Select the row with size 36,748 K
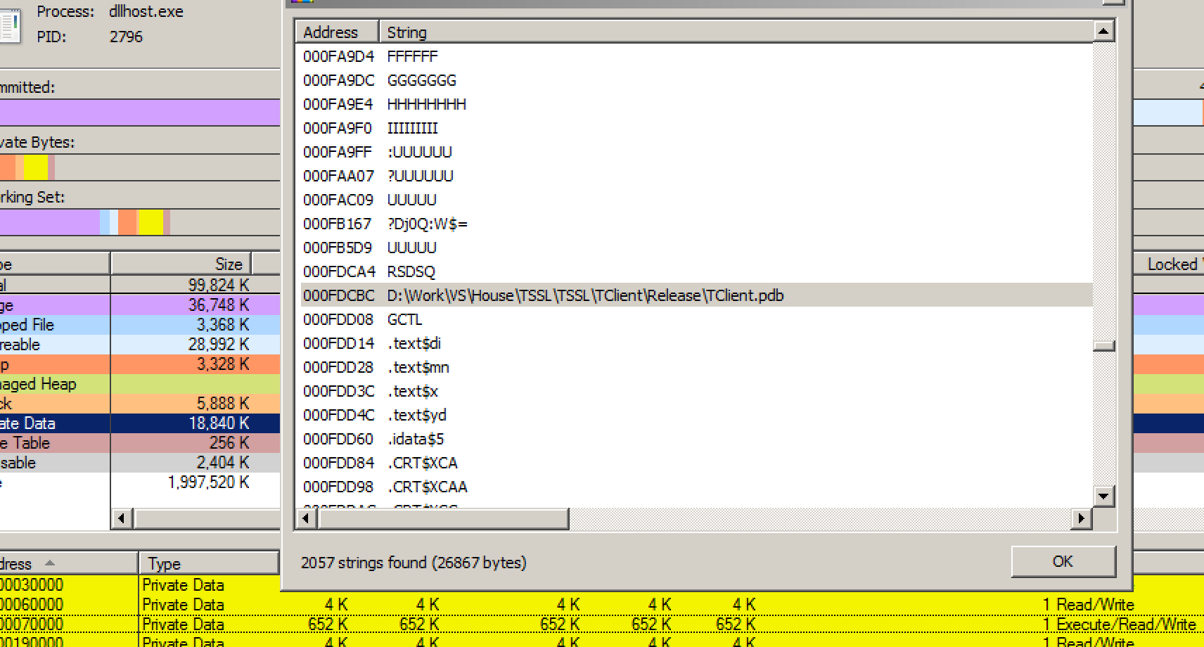Image resolution: width=1204 pixels, height=647 pixels. click(141, 305)
